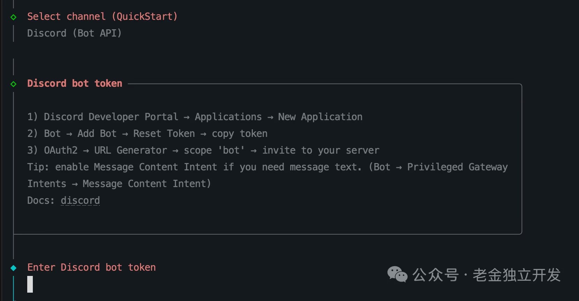Screen dimensions: 579x301
Task: Click the token input cursor block
Action: click(x=30, y=284)
